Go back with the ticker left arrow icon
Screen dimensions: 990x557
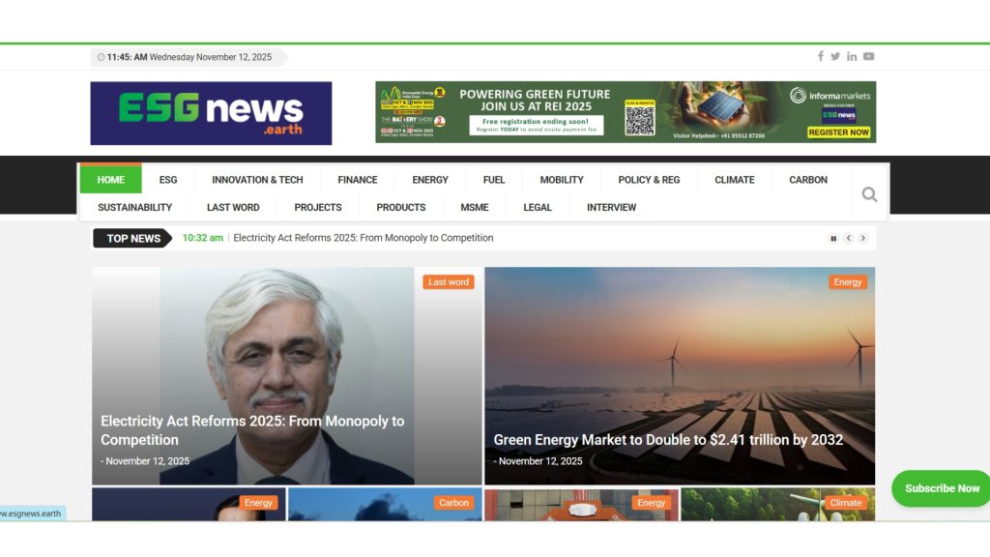tap(849, 238)
